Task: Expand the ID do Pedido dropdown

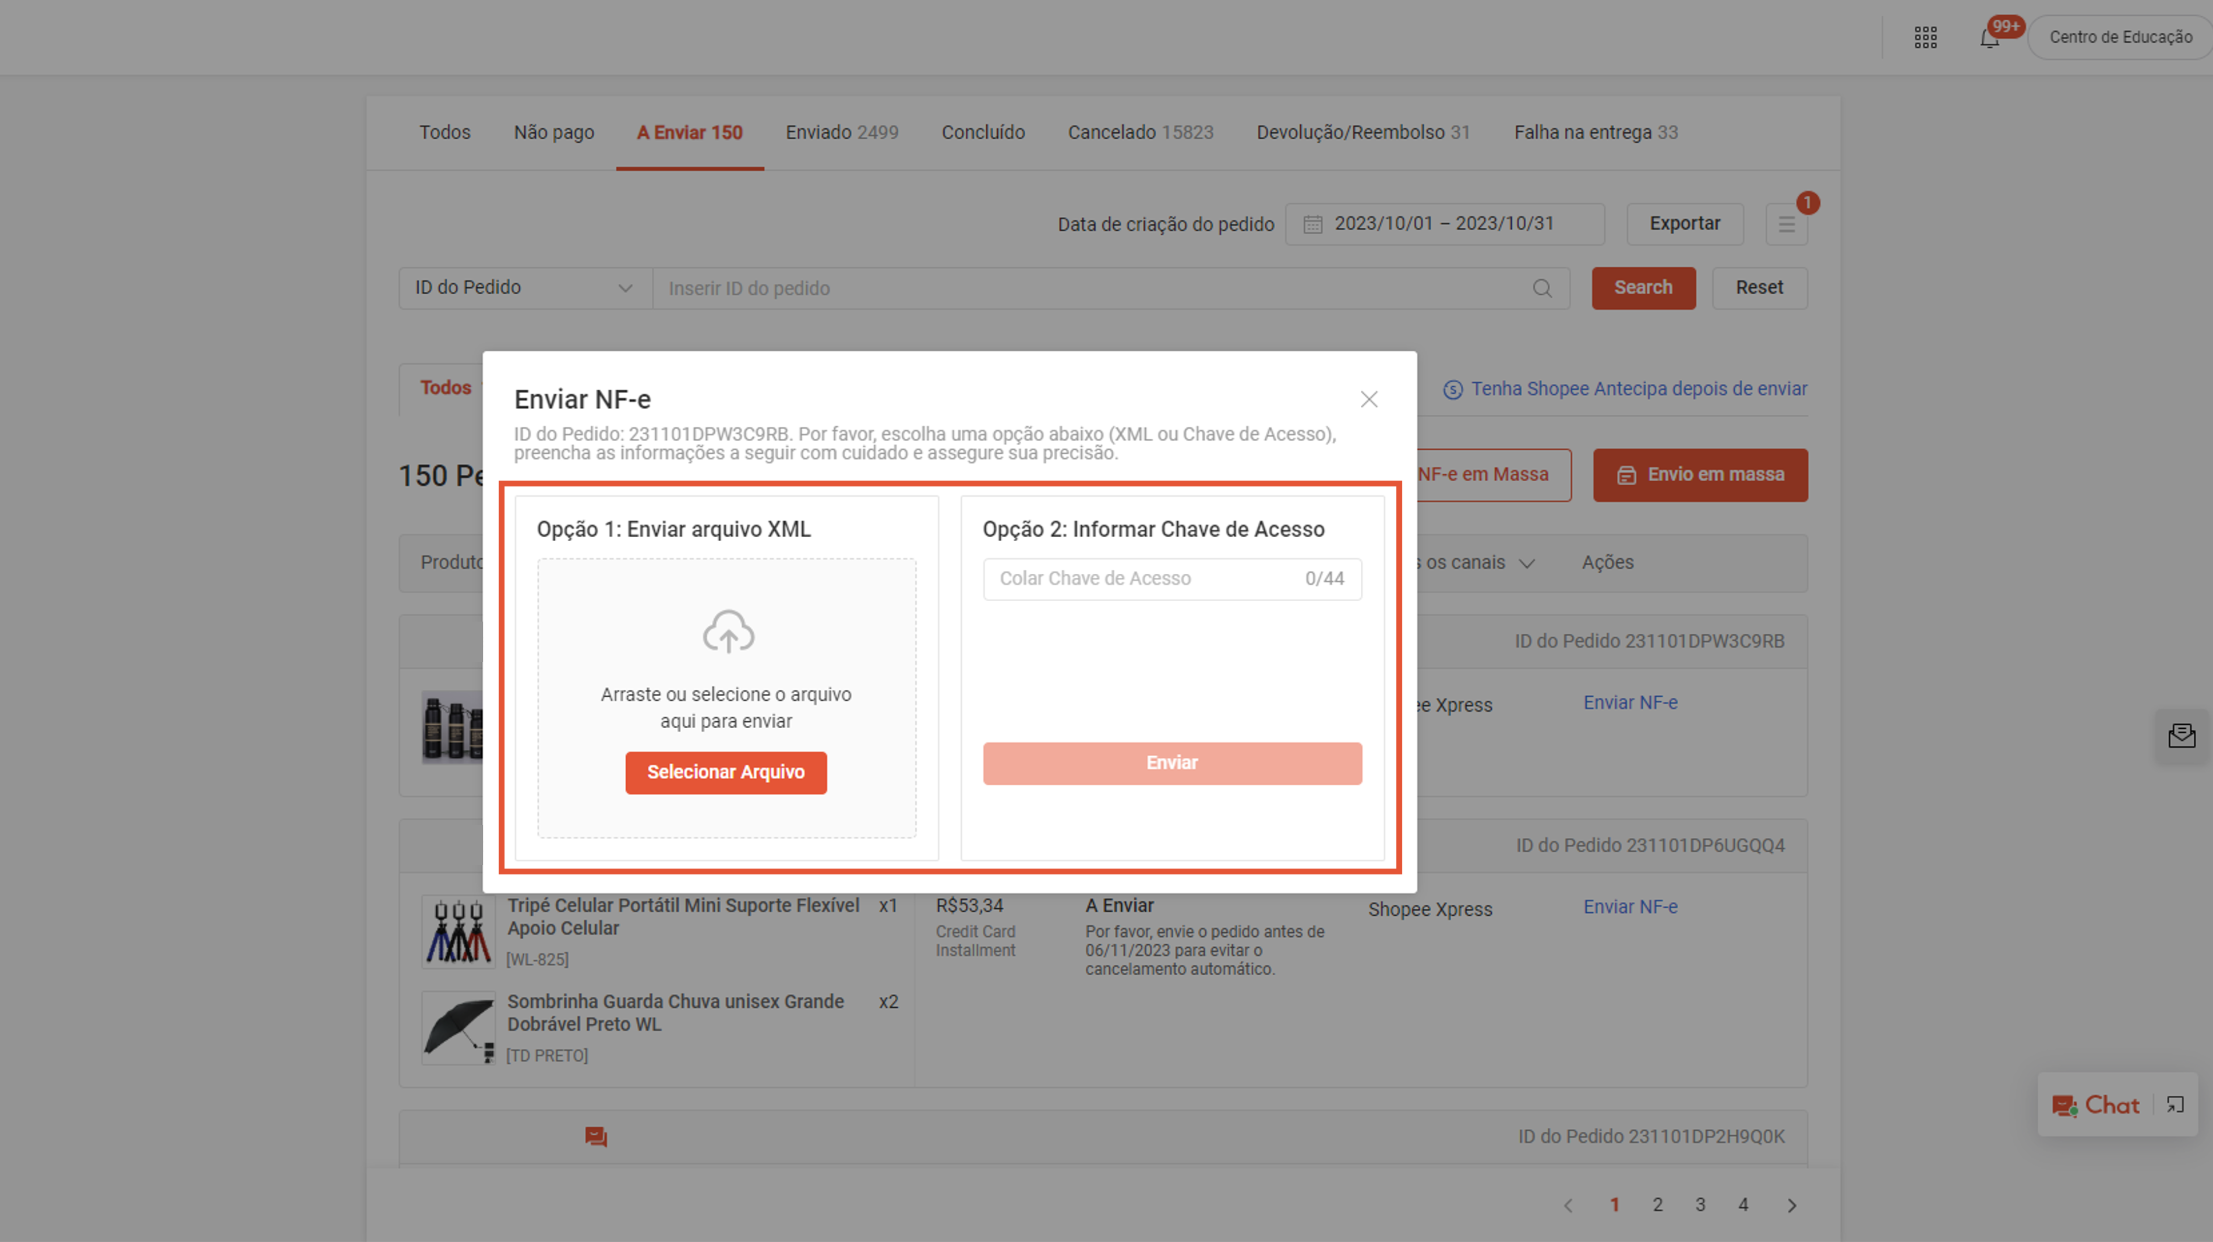Action: pos(525,288)
